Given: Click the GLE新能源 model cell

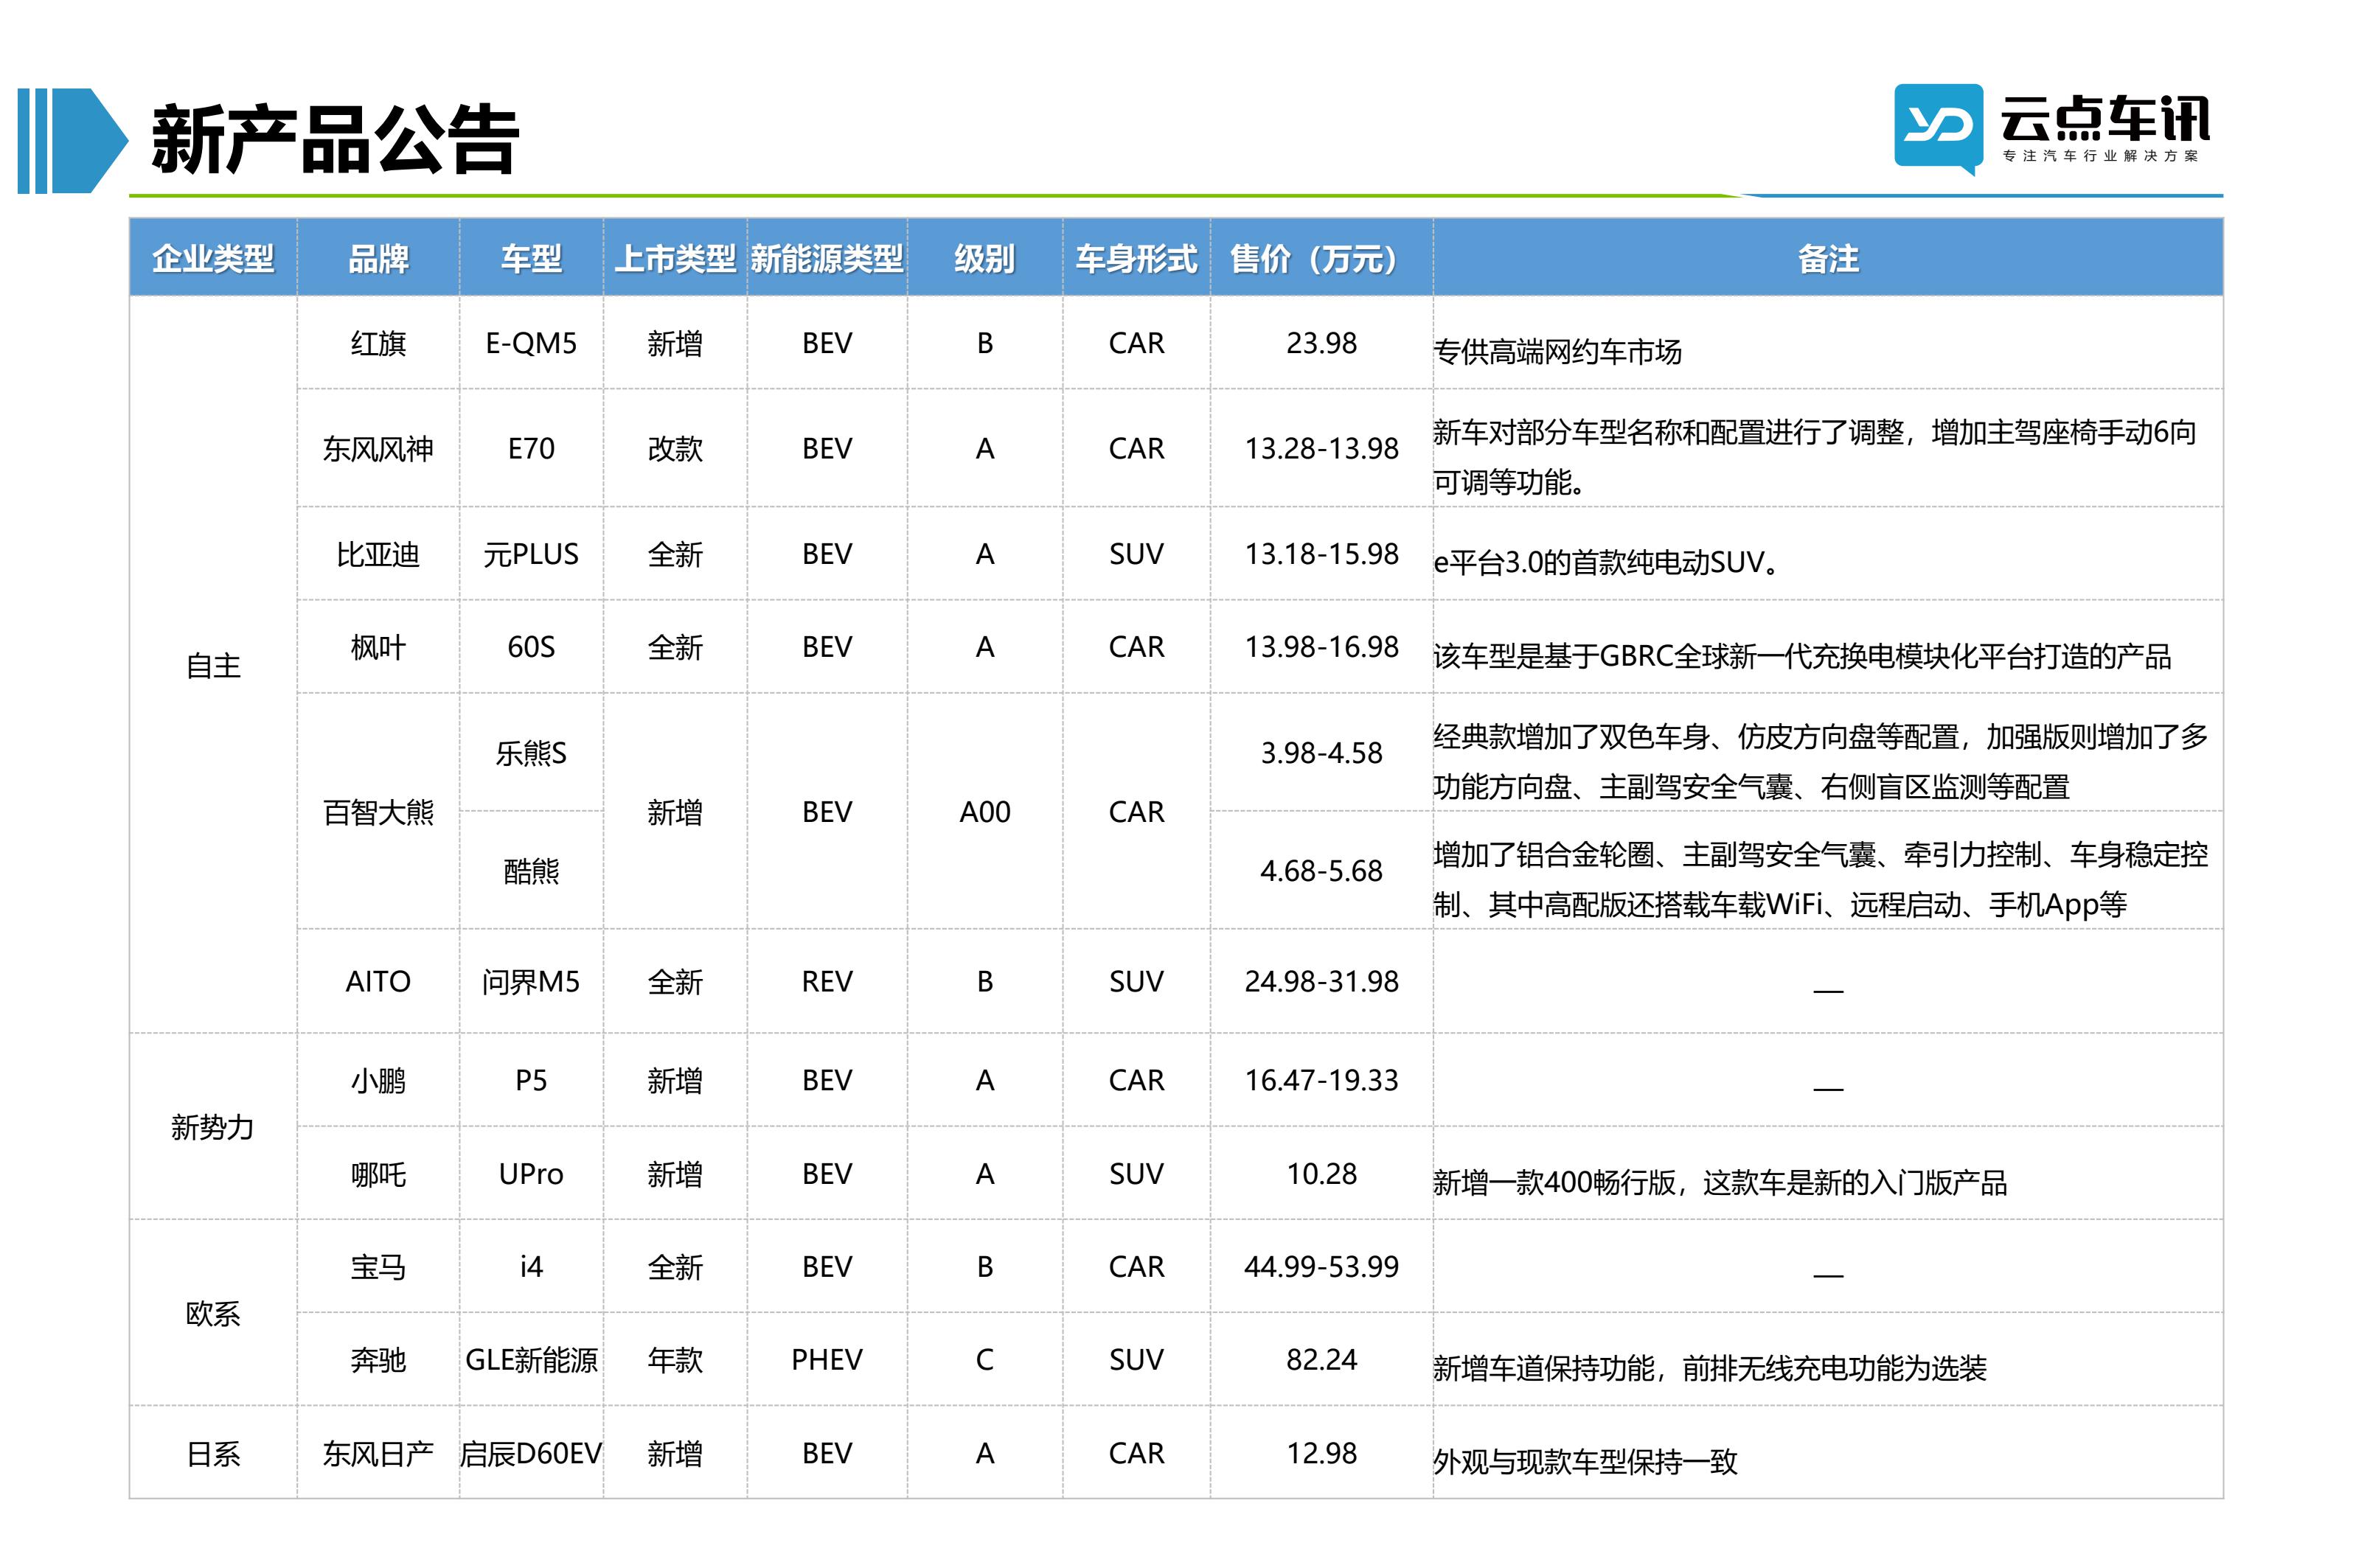Looking at the screenshot, I should point(531,1360).
